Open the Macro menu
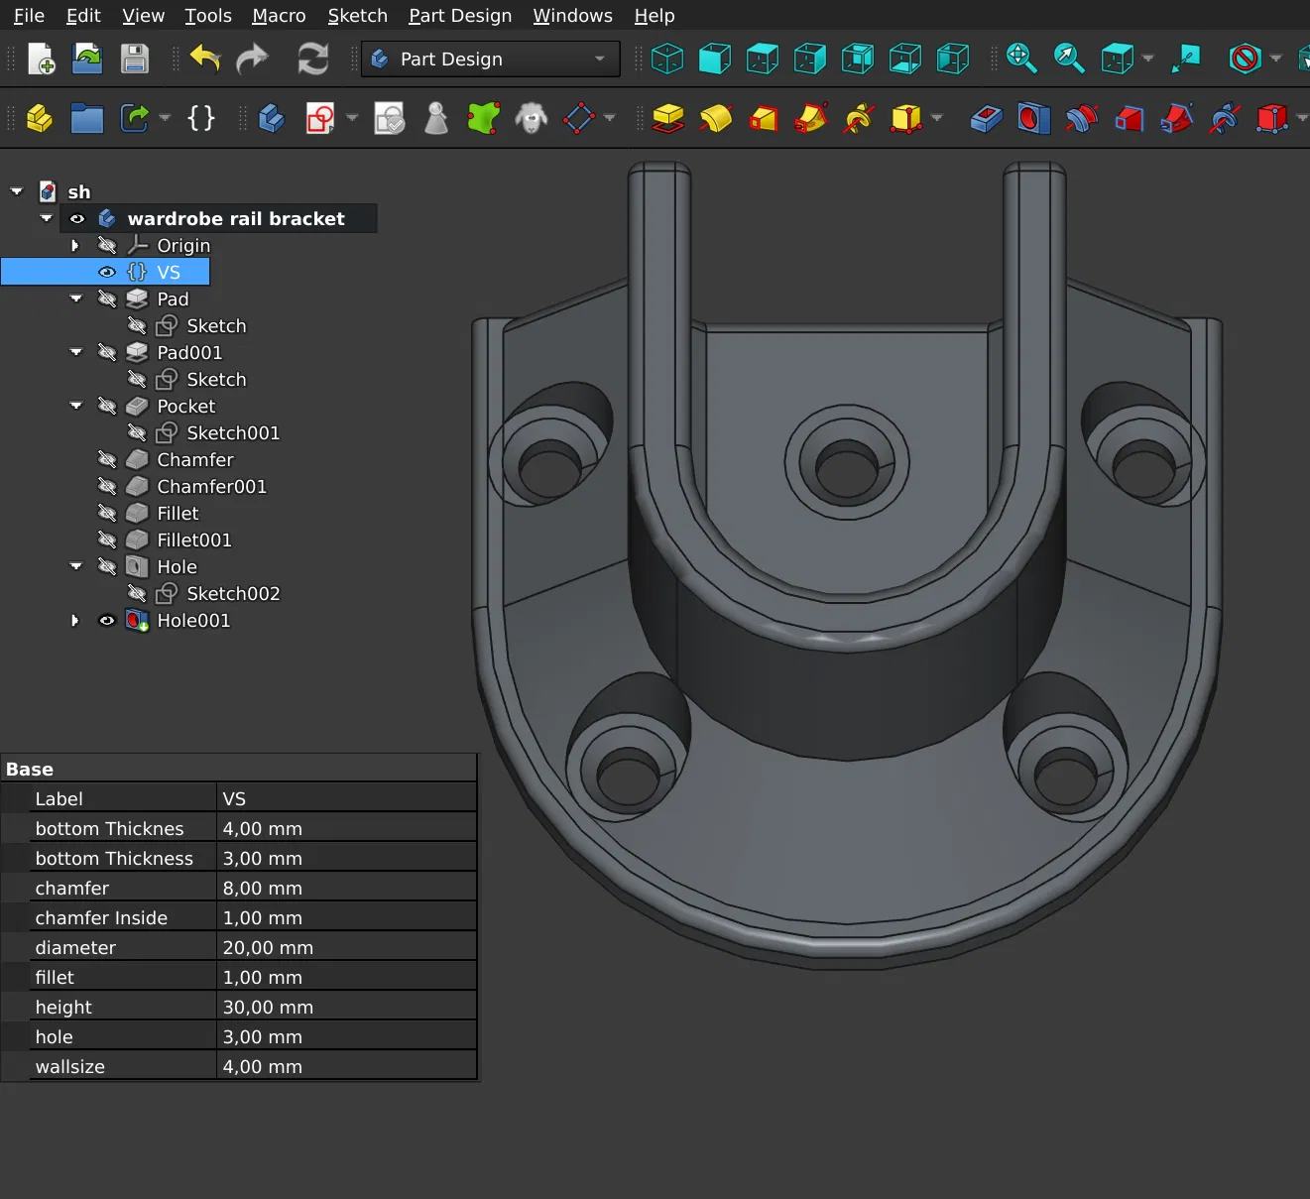This screenshot has width=1310, height=1199. [279, 16]
